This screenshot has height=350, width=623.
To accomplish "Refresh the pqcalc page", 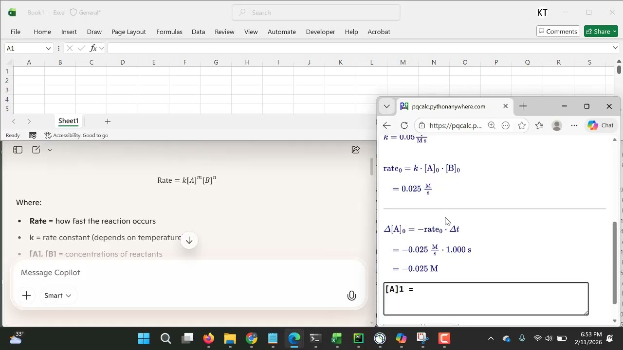I will [x=404, y=125].
